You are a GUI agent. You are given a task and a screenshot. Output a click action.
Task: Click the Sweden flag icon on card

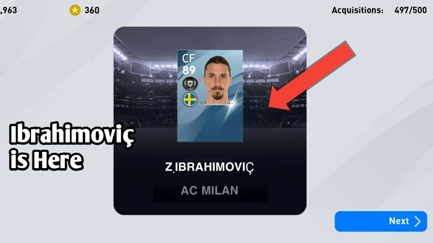190,100
